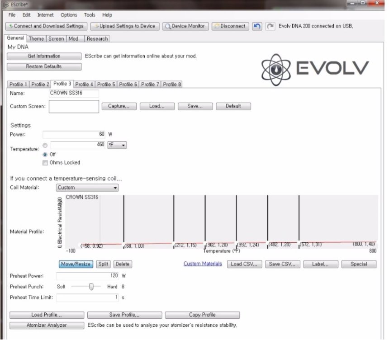Click the Split button under material graph
The height and width of the screenshot is (340, 389).
(103, 264)
